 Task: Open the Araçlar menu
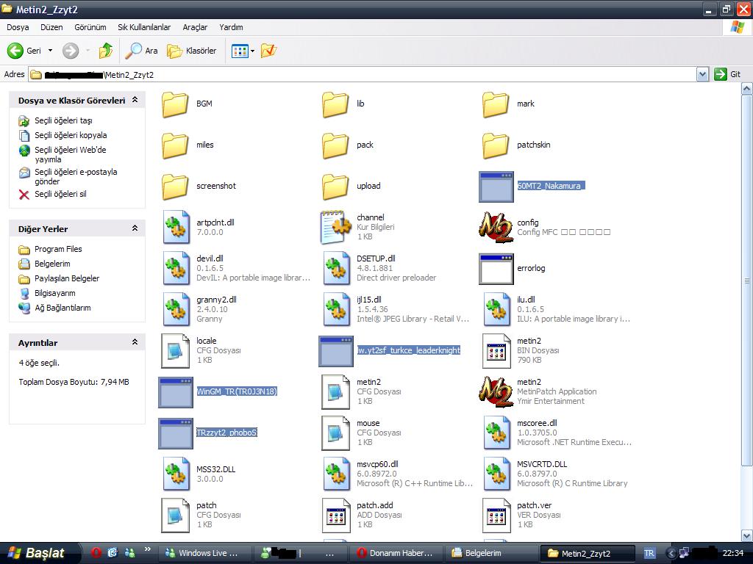point(195,27)
